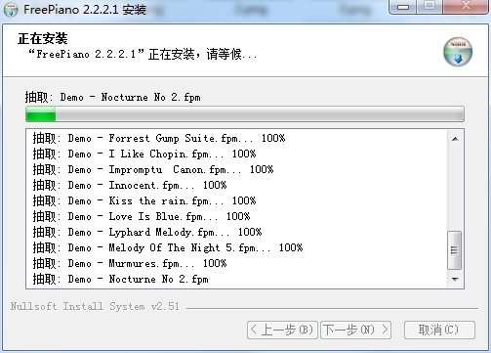Click the log list scrollbar thumb

click(455, 250)
